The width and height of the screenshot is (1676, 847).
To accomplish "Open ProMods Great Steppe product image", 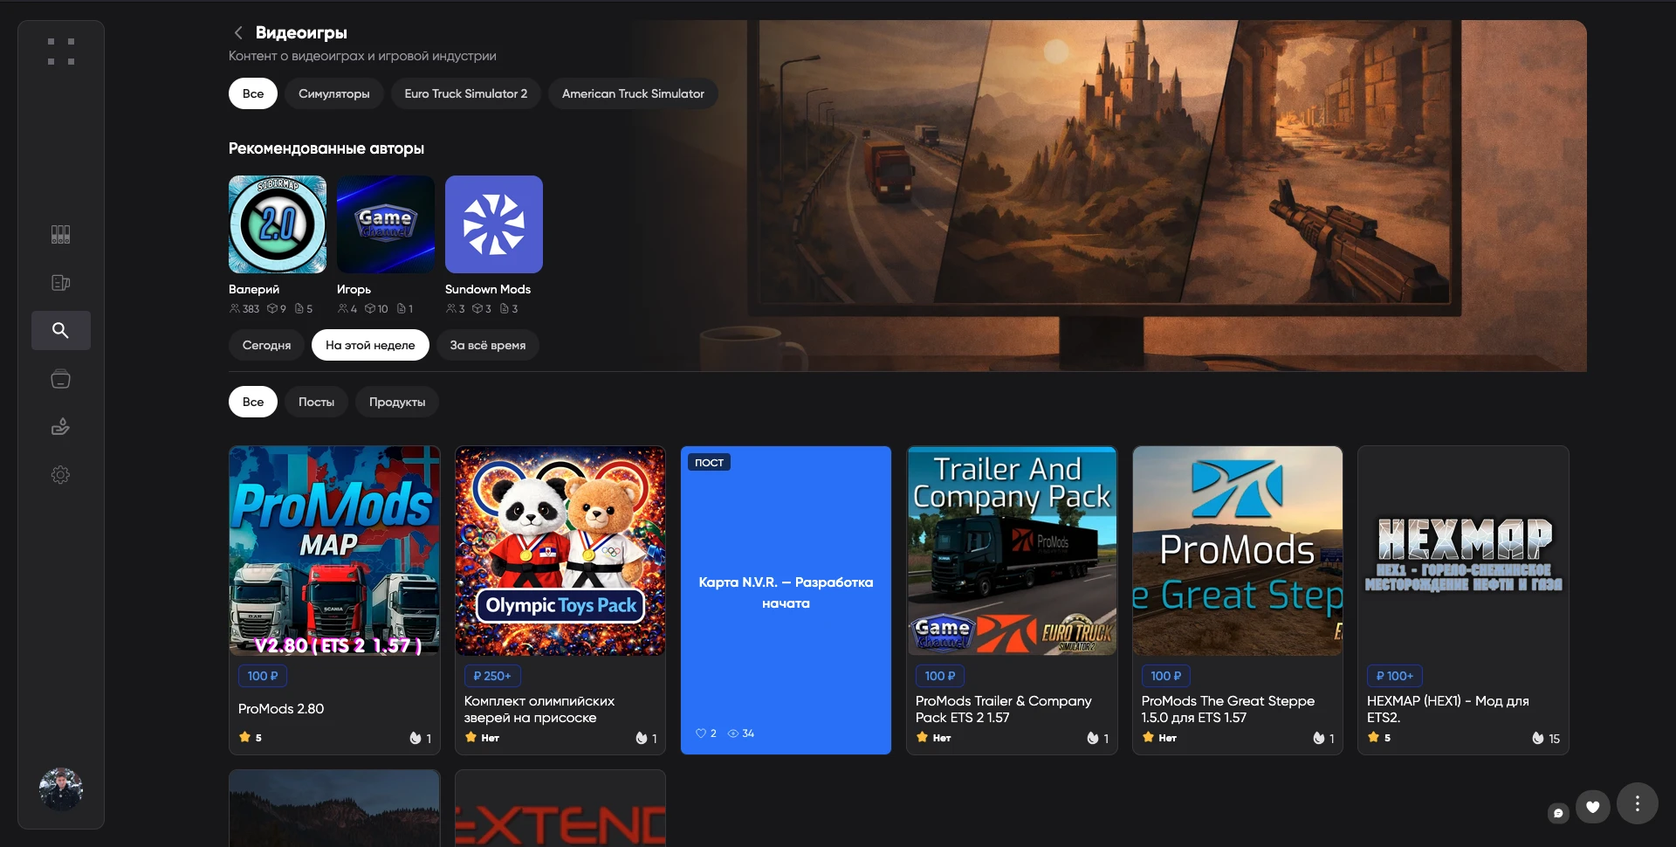I will coord(1238,551).
